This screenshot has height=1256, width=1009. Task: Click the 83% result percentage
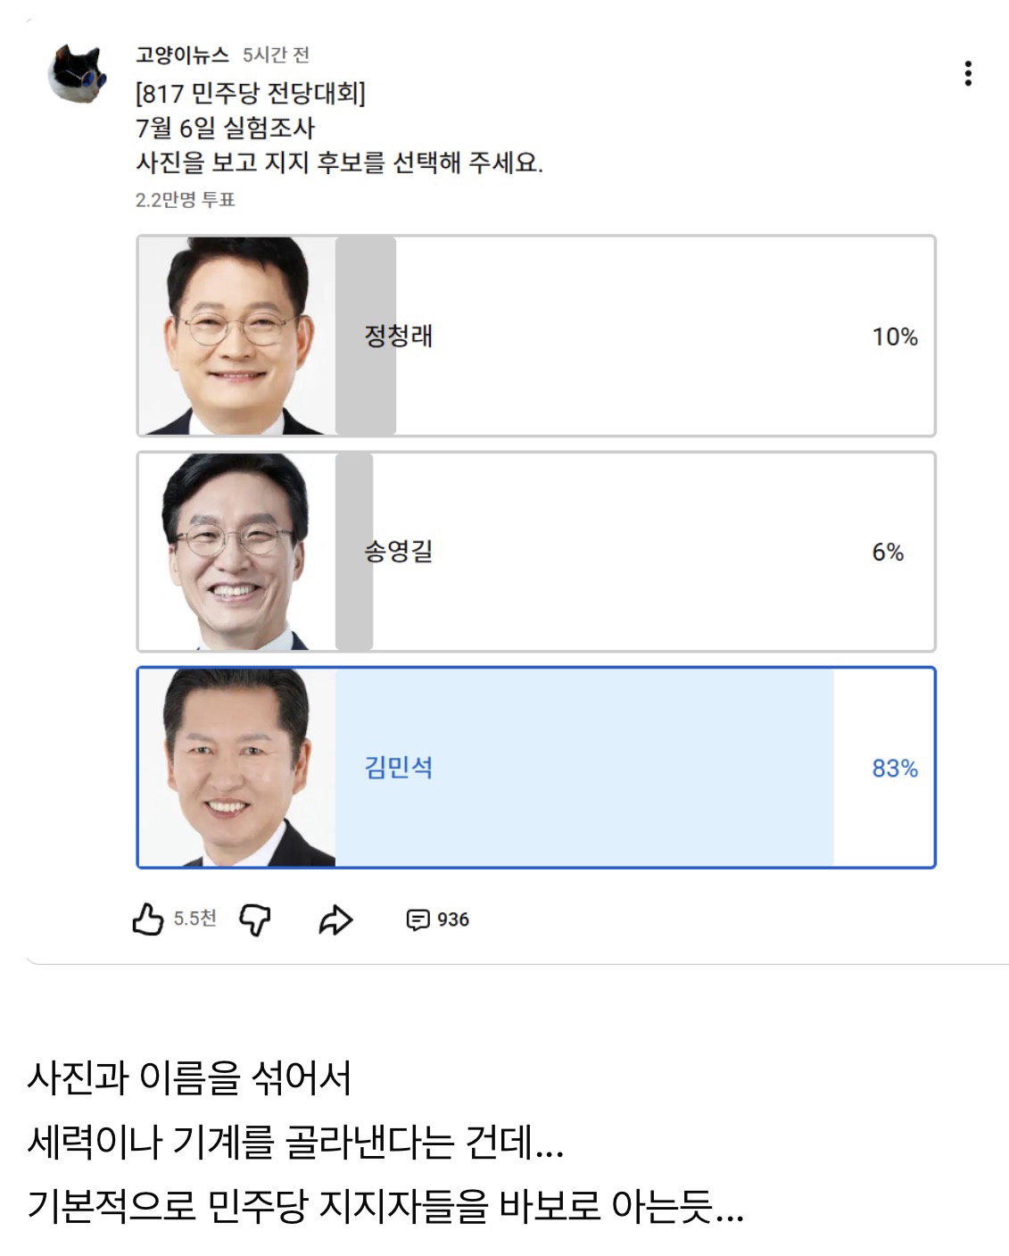click(x=895, y=769)
